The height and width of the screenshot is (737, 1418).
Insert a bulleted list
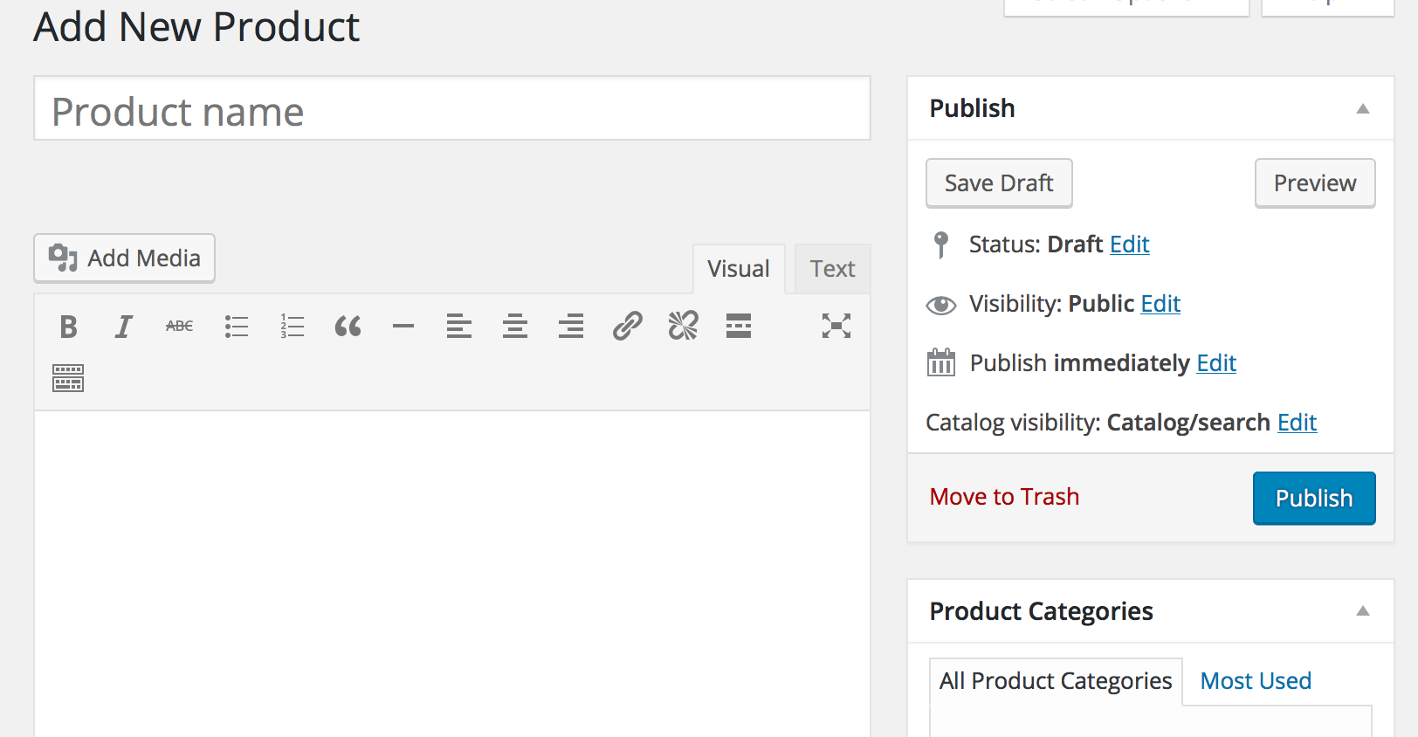pos(236,327)
